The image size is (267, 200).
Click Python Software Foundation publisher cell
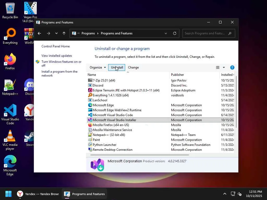click(x=191, y=145)
